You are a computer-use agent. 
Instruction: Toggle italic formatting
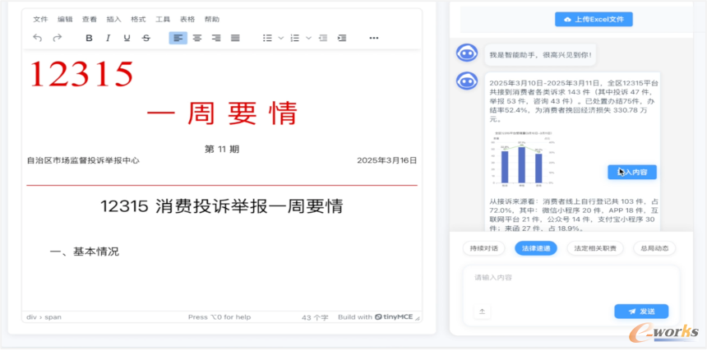coord(108,38)
